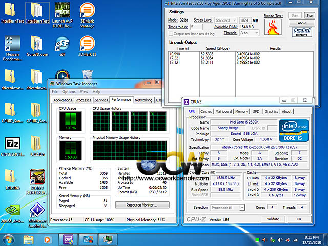Image resolution: width=328 pixels, height=246 pixels.
Task: Click the Physical Memory 51% status text
Action: (x=146, y=220)
